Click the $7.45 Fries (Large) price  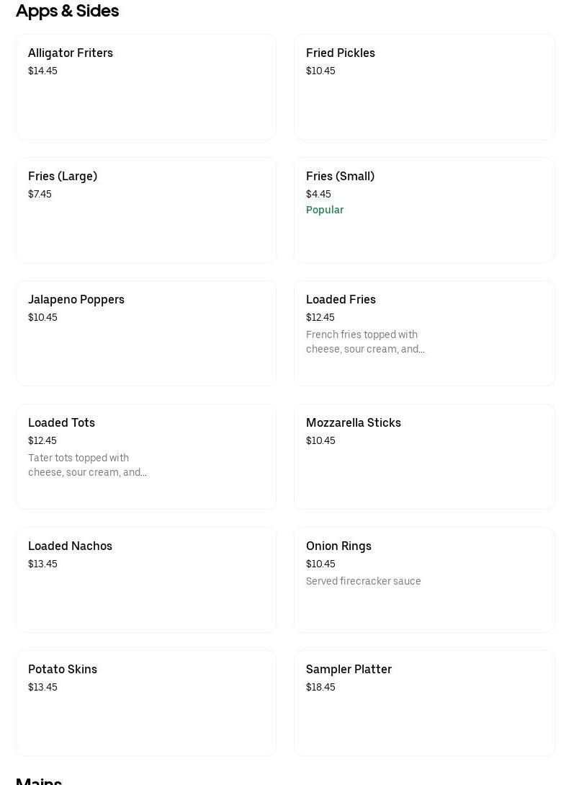click(x=40, y=194)
